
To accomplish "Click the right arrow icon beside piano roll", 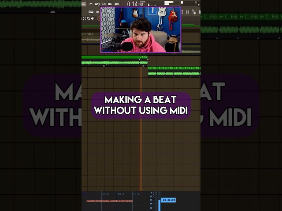I will tap(97, 12).
